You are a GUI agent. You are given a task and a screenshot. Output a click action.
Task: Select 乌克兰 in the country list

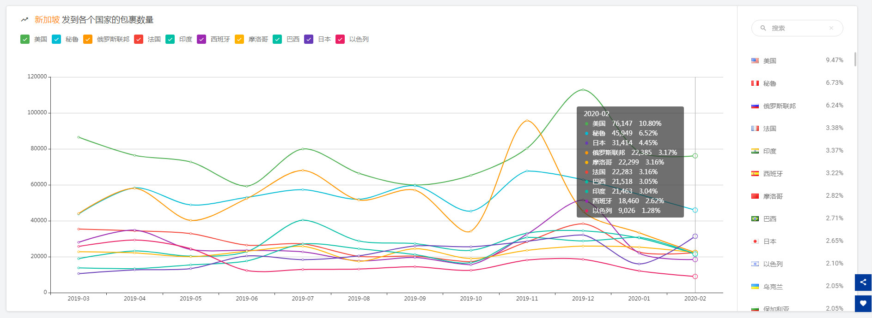773,287
